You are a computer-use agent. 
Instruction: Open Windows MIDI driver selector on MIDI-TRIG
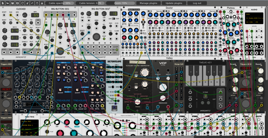tap(29, 122)
